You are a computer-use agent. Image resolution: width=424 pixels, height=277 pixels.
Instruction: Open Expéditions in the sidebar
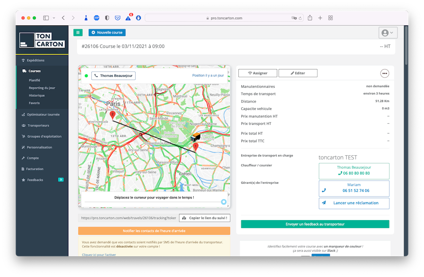(35, 60)
